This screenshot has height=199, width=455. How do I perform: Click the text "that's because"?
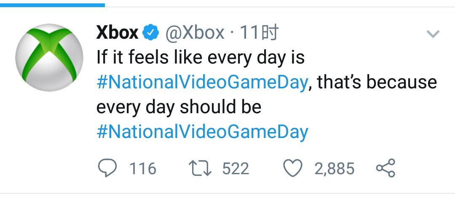pos(377,82)
